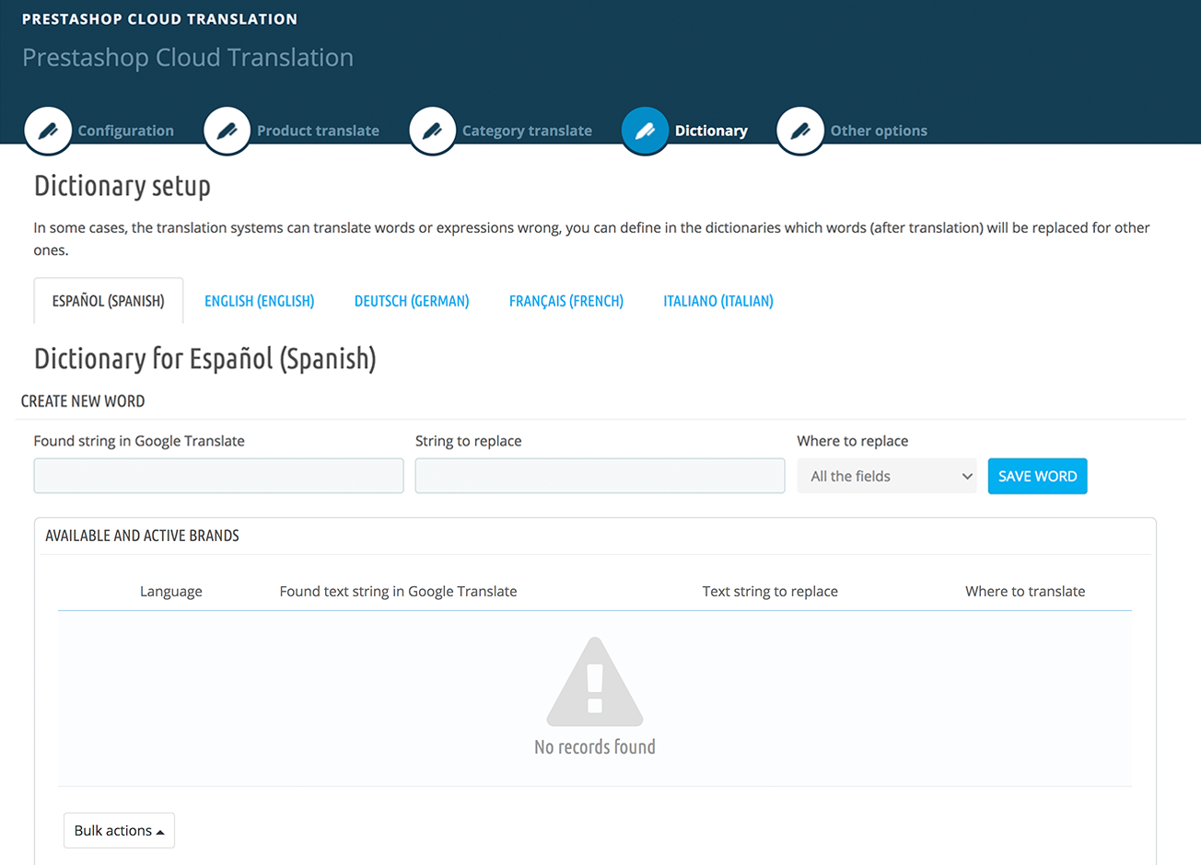Click the Other options pencil icon

(800, 131)
